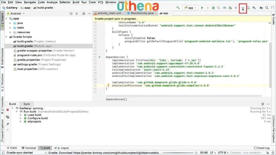
Task: Open Build panel settings gear
Action: [x=263, y=104]
